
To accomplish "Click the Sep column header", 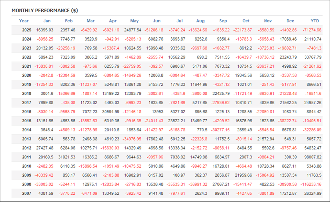I will point(223,21).
